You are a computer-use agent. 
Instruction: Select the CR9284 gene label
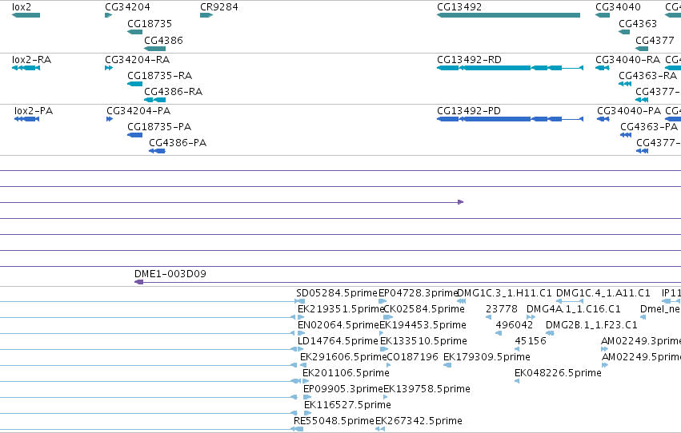point(219,7)
